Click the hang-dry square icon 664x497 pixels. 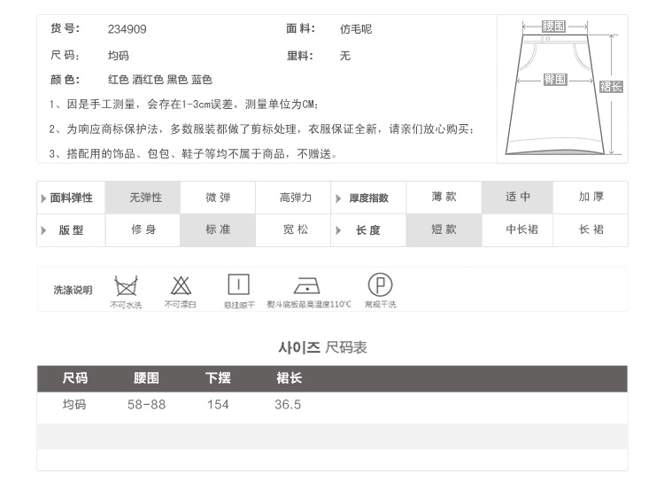click(238, 284)
